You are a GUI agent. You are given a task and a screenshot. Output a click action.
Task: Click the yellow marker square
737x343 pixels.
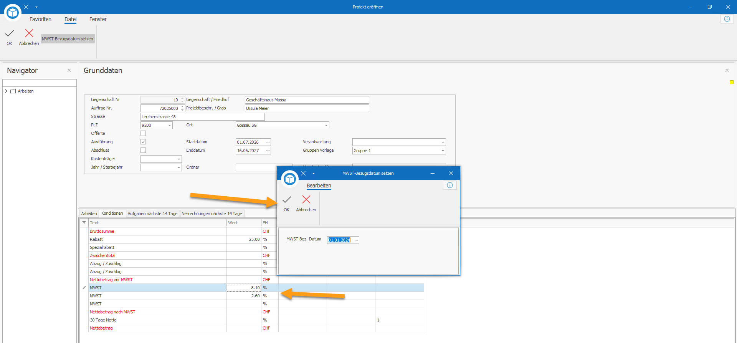(732, 82)
